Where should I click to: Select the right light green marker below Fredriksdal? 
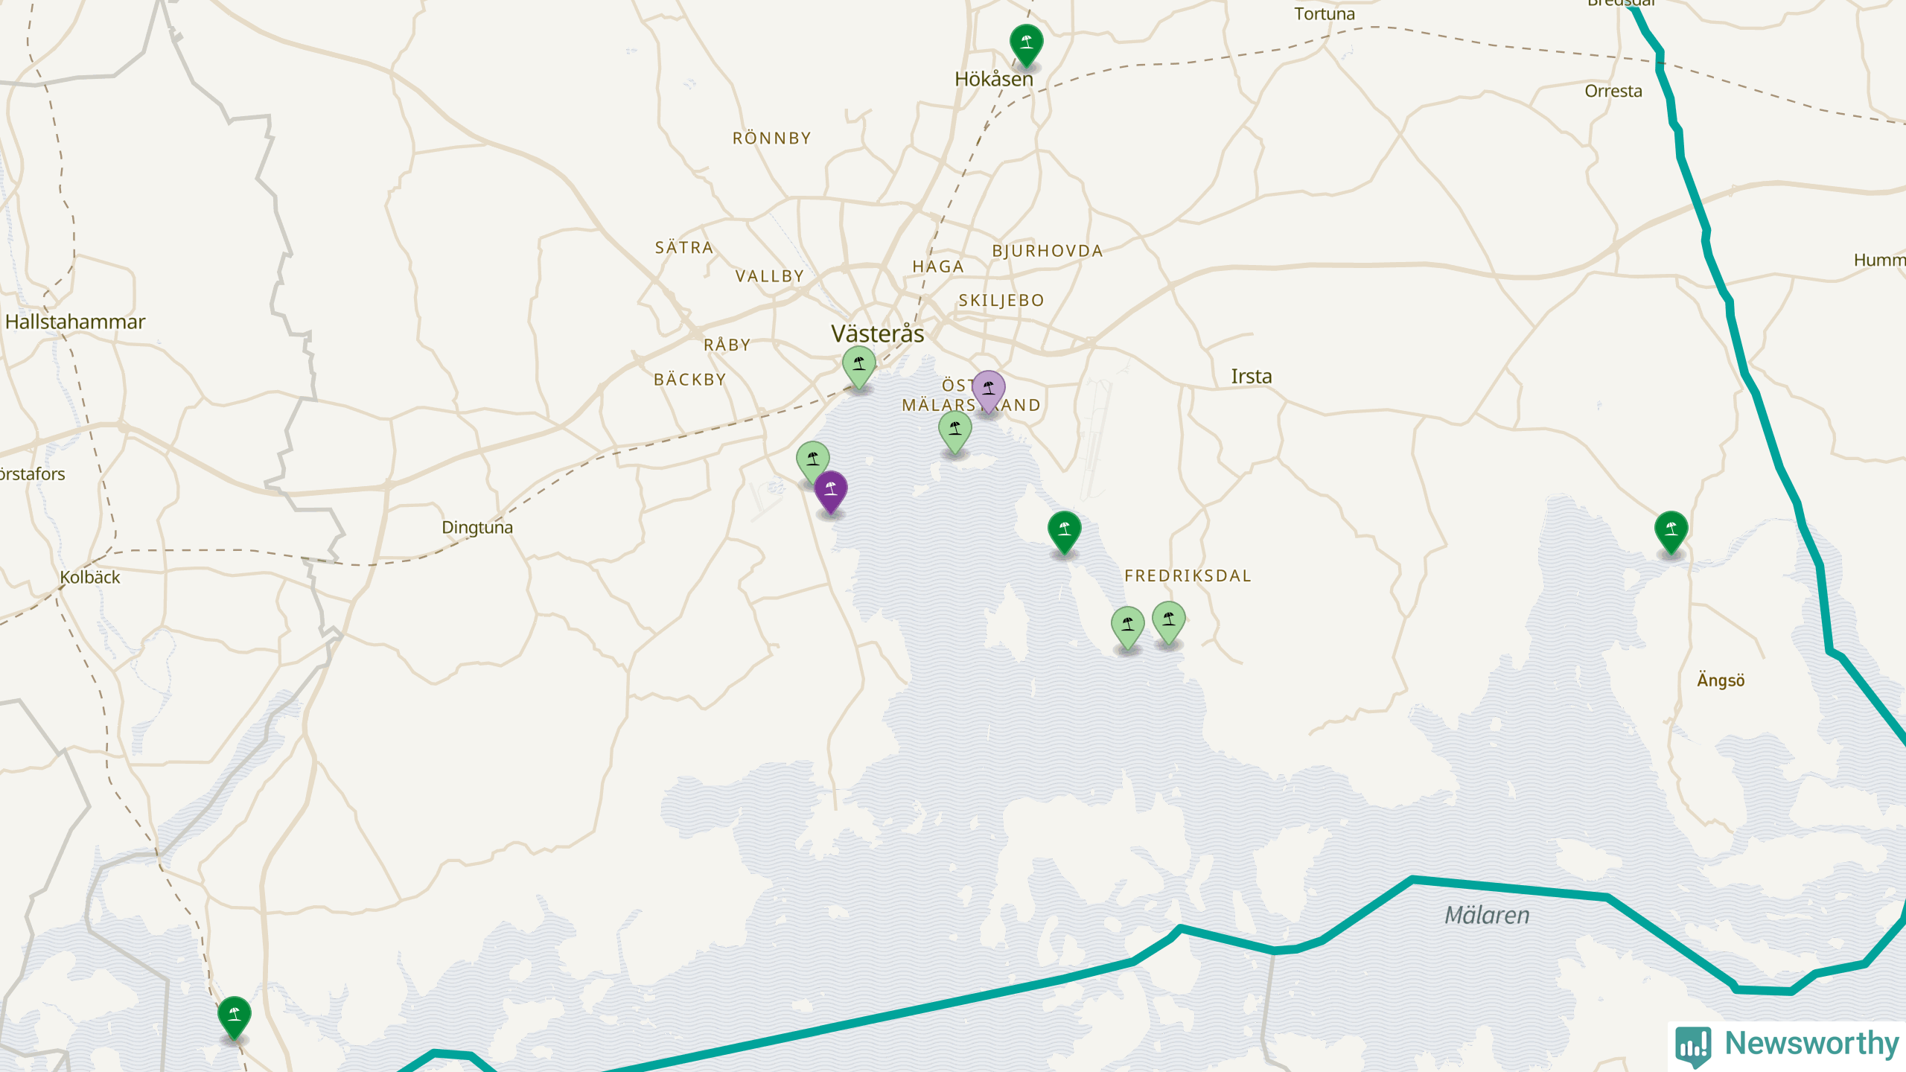(1169, 622)
